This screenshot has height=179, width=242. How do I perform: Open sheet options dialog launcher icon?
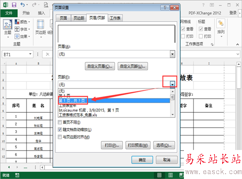coord(212,45)
